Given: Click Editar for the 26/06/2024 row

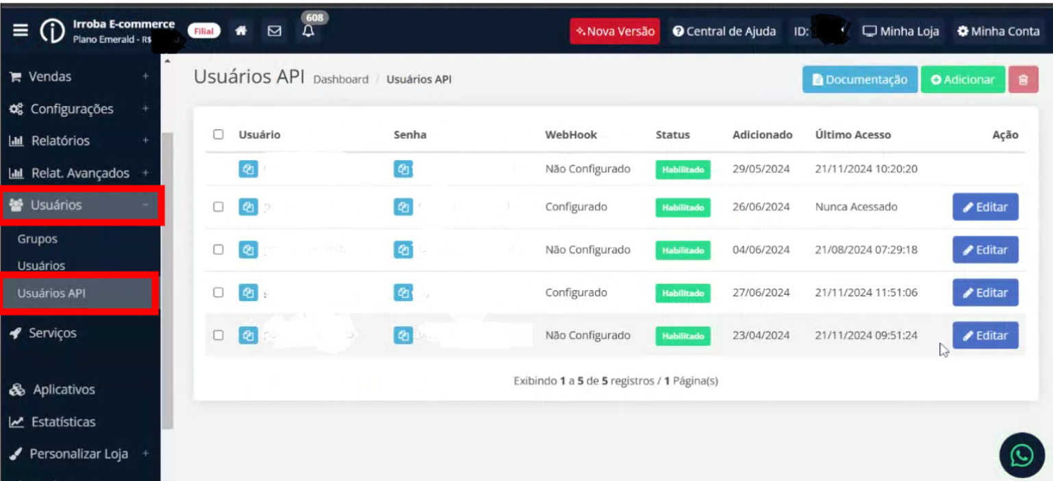Looking at the screenshot, I should 985,207.
